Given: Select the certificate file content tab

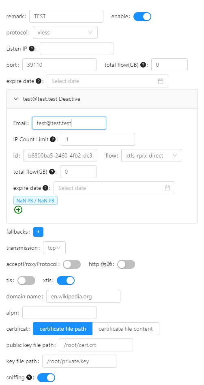Looking at the screenshot, I should point(126,329).
